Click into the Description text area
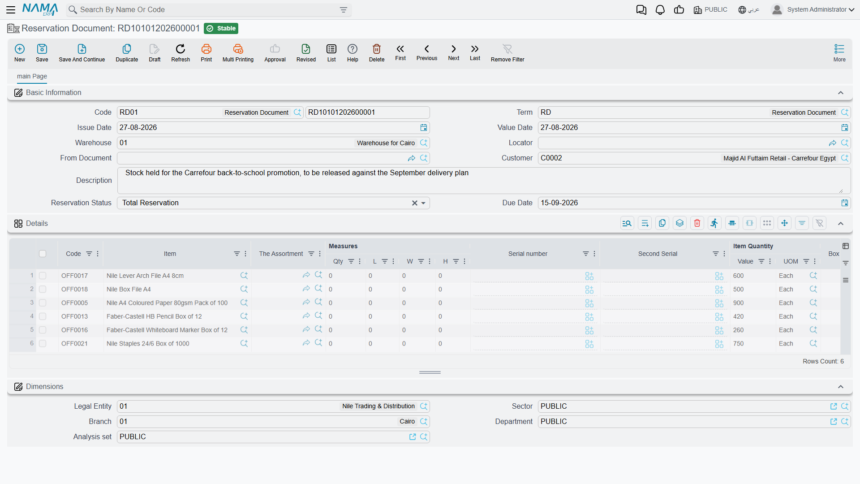860x484 pixels. [x=484, y=181]
